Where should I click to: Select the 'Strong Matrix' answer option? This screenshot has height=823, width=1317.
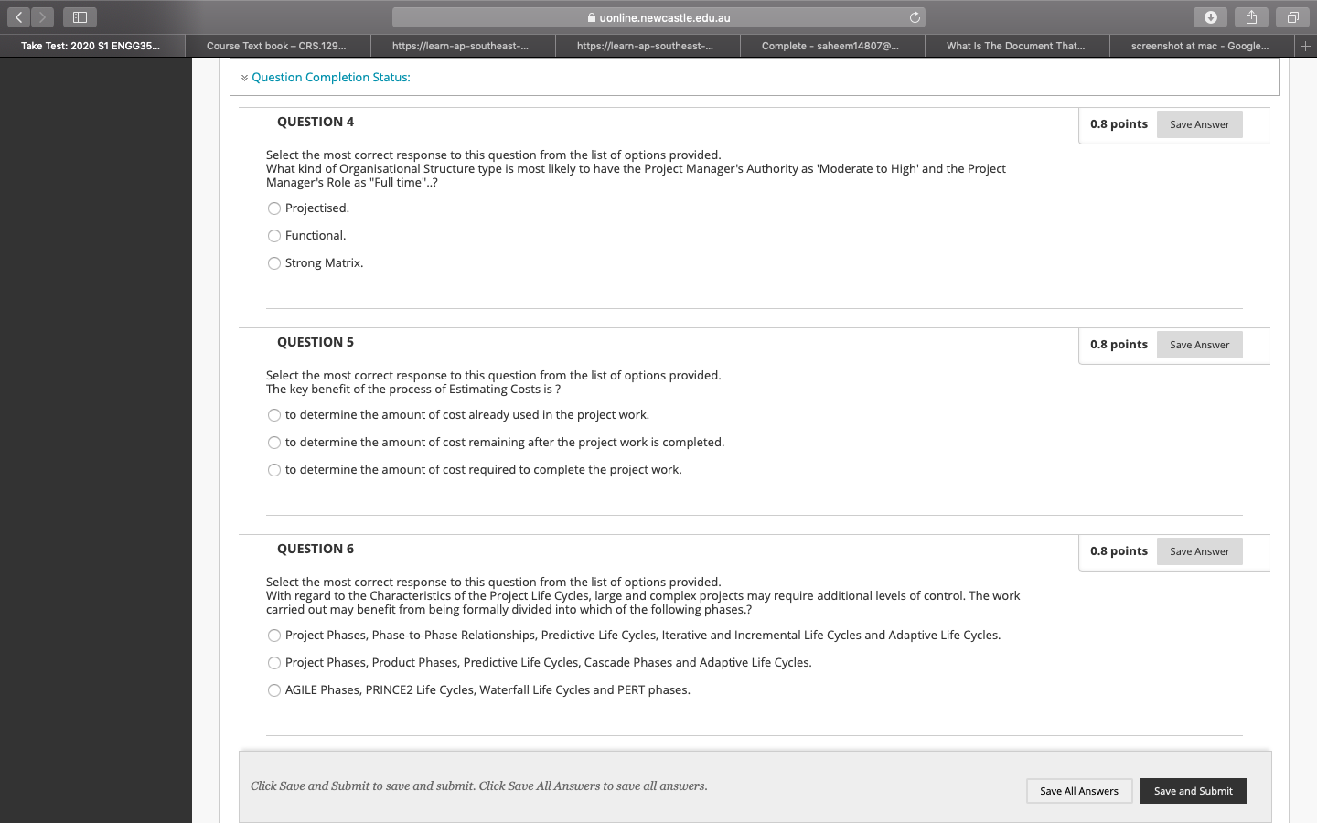click(x=273, y=262)
